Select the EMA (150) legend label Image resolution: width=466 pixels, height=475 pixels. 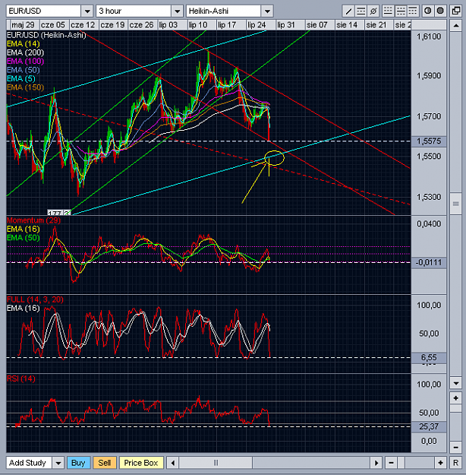(25, 87)
